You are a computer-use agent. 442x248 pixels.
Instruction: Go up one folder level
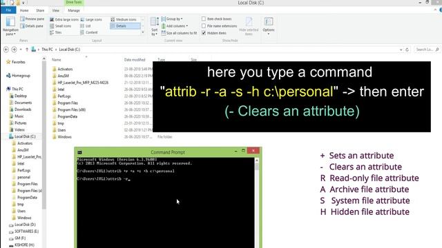(x=27, y=50)
